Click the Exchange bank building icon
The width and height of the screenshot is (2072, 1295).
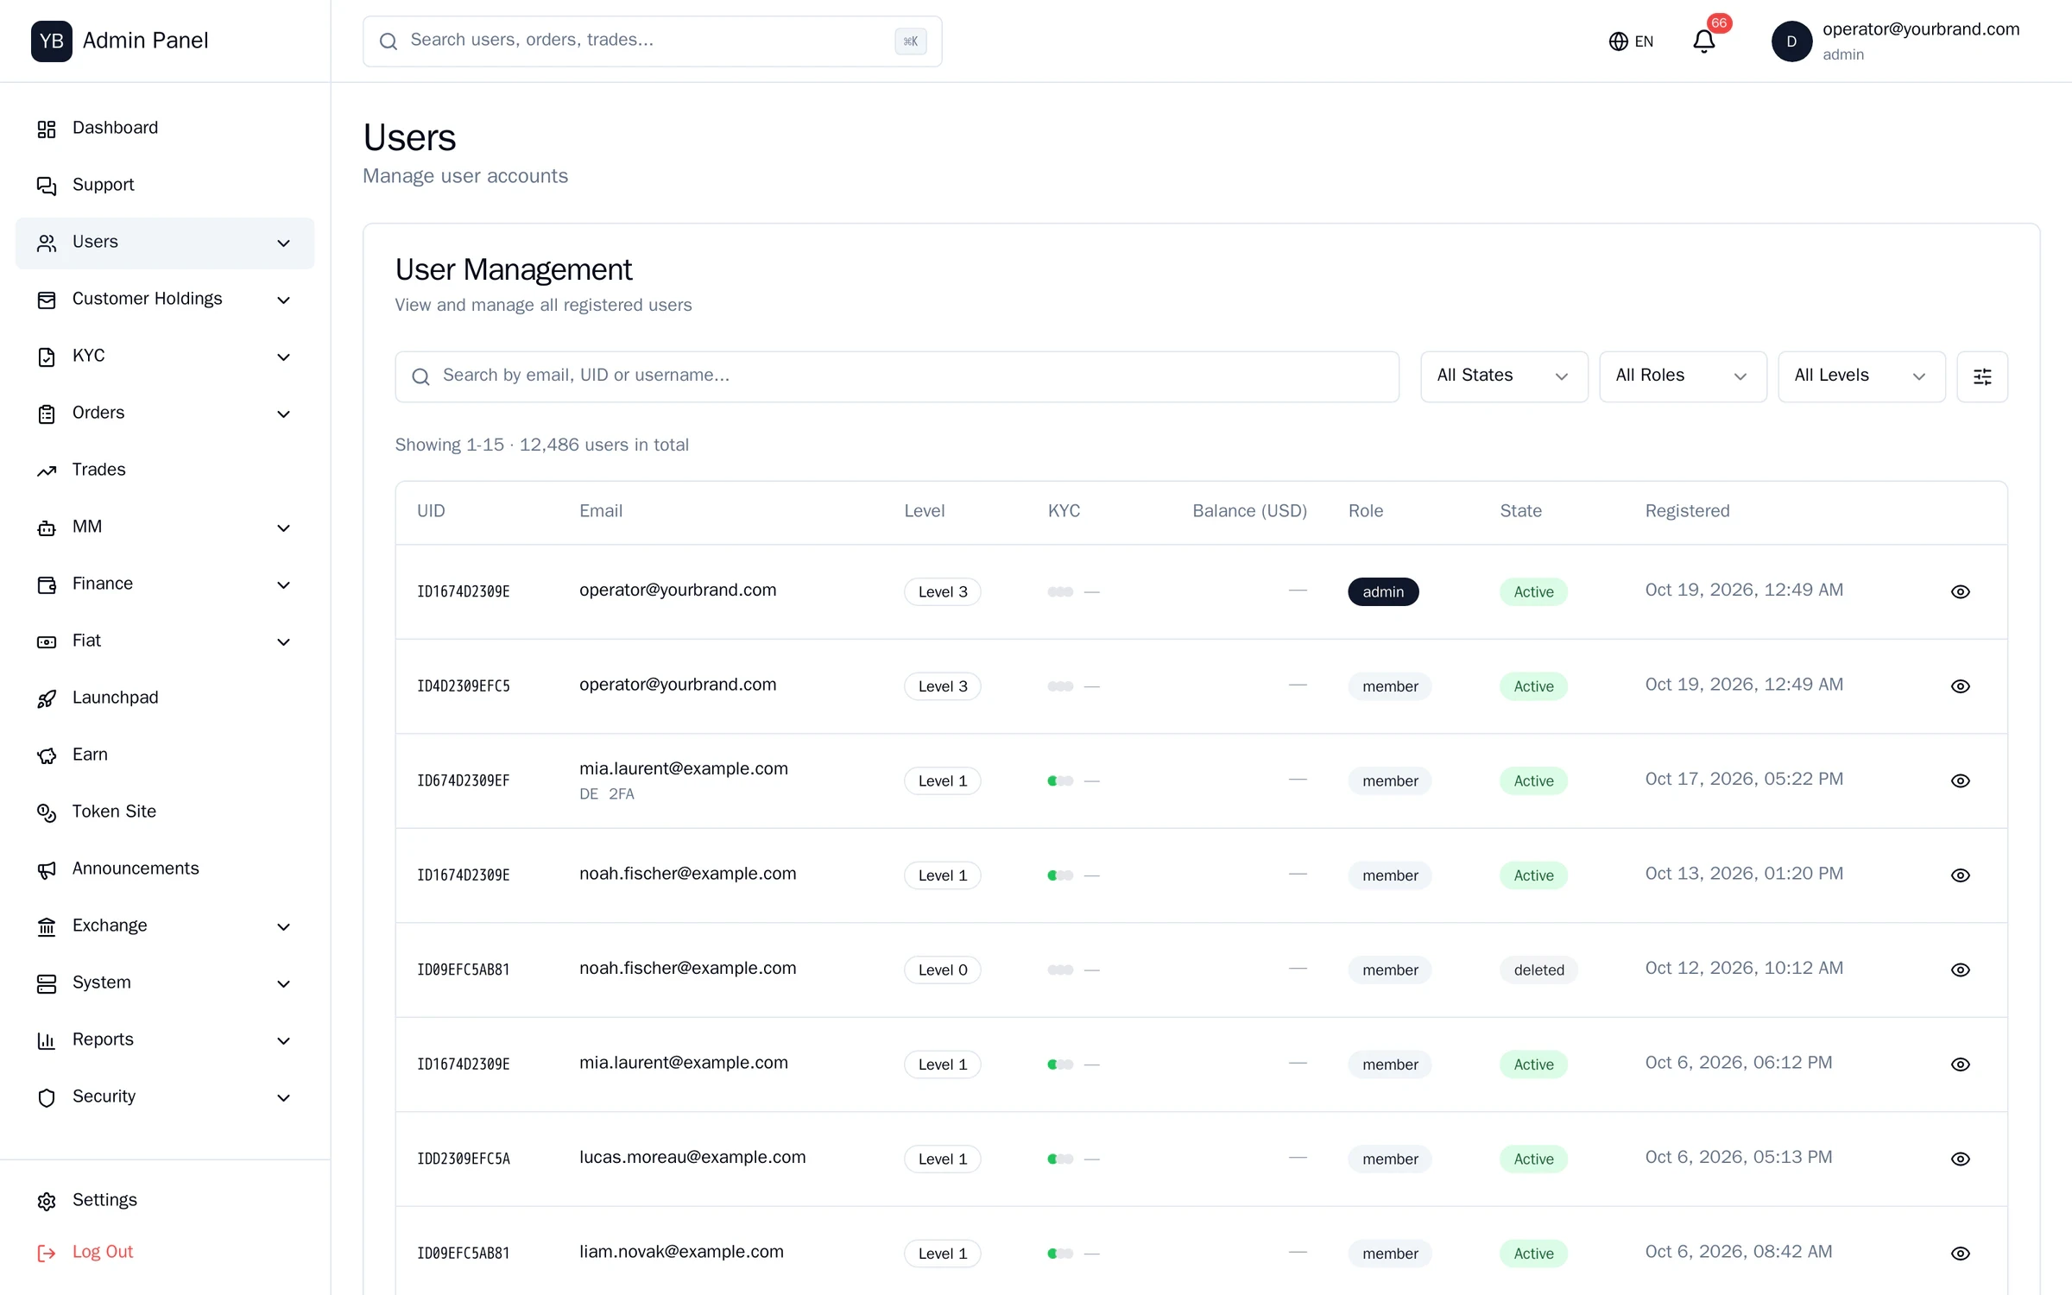coord(47,926)
